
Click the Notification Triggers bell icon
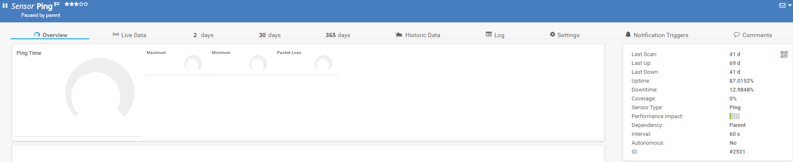click(628, 34)
